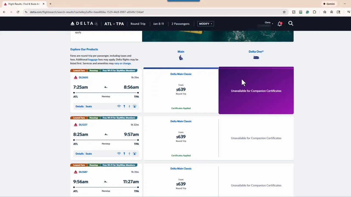Click the Round Trip header item
351x197 pixels.
point(138,24)
